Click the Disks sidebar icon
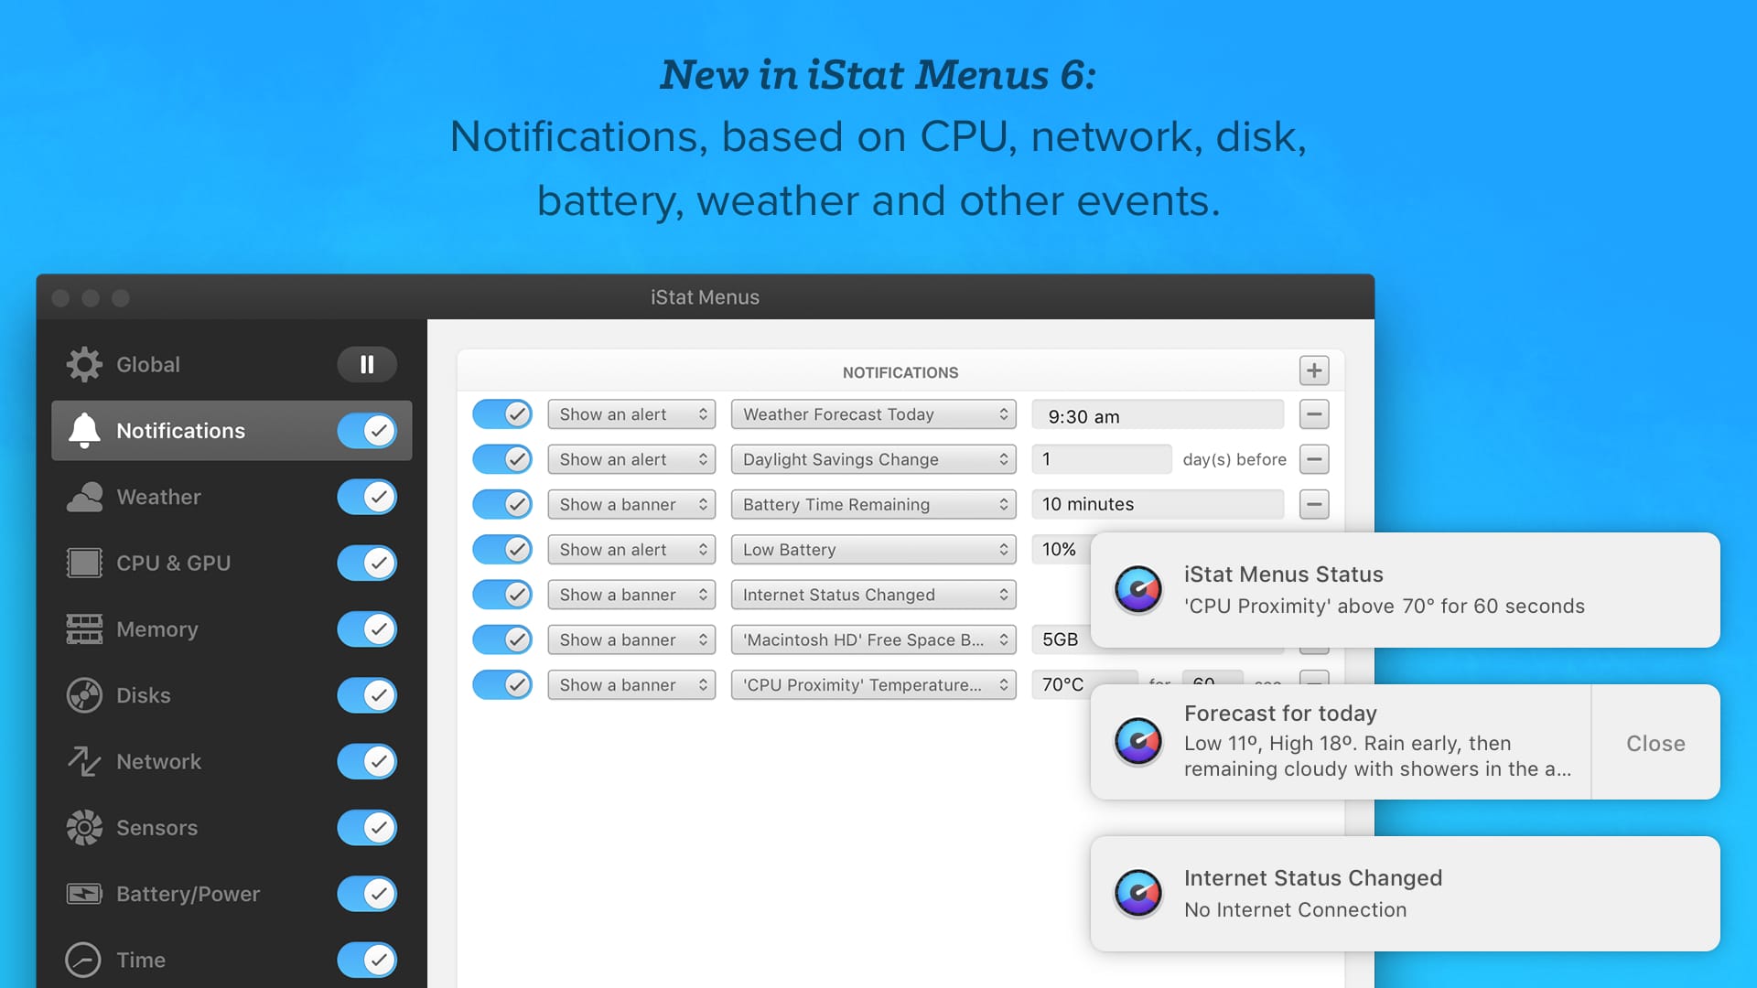 click(83, 693)
